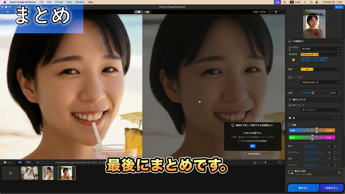The height and width of the screenshot is (194, 345).
Task: Select the side-by-side compare icon in top bar
Action: pos(147,12)
